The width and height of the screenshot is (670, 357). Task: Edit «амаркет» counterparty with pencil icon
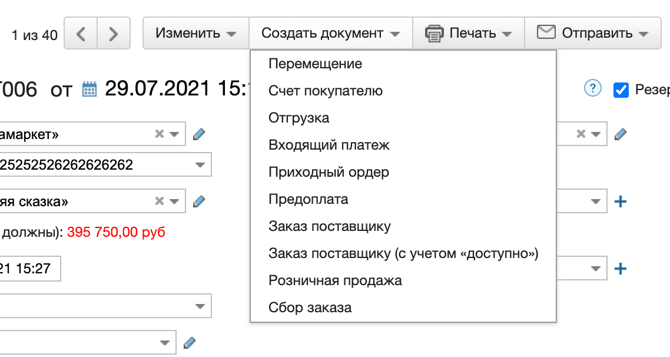(x=198, y=134)
